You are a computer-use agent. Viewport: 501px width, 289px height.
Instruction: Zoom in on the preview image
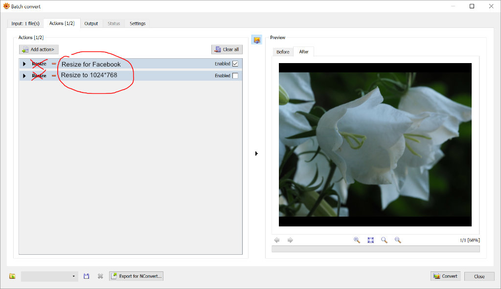click(x=357, y=240)
